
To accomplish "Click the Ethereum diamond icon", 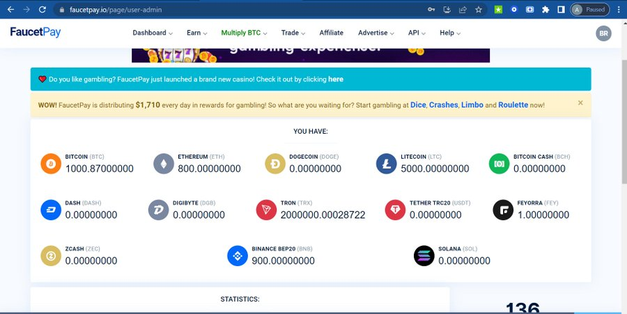I will 164,164.
